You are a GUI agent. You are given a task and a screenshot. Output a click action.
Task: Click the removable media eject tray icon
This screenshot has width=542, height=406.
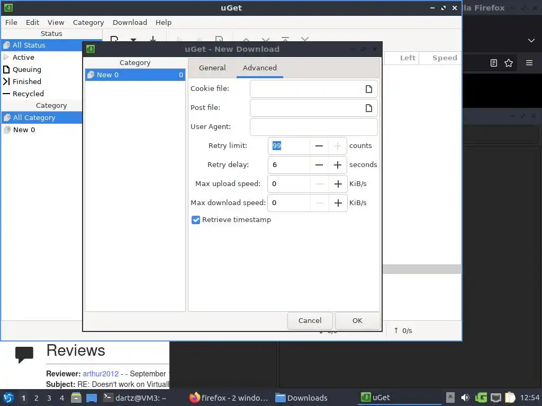[450, 398]
